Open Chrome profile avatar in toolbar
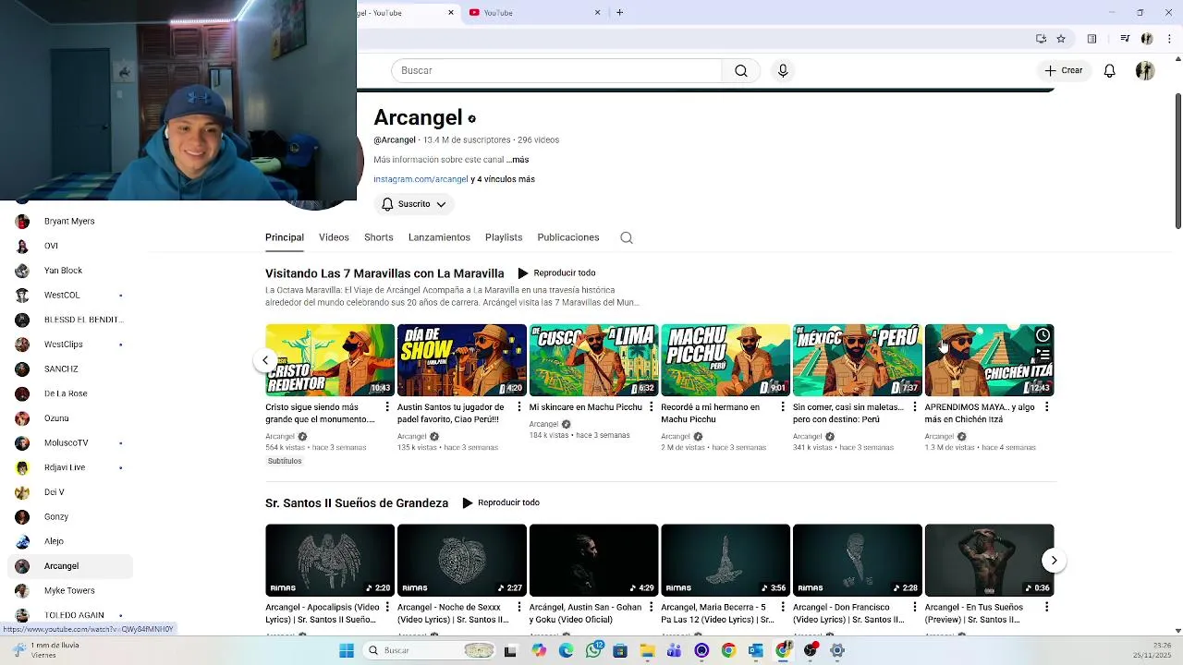This screenshot has width=1183, height=665. click(1147, 39)
